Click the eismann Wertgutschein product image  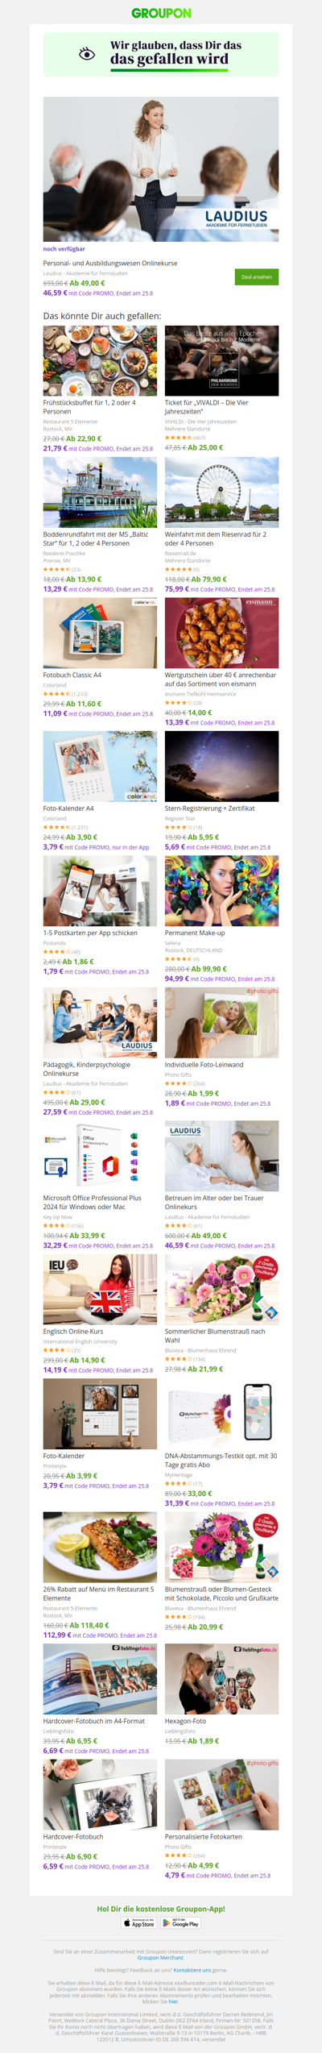(222, 633)
